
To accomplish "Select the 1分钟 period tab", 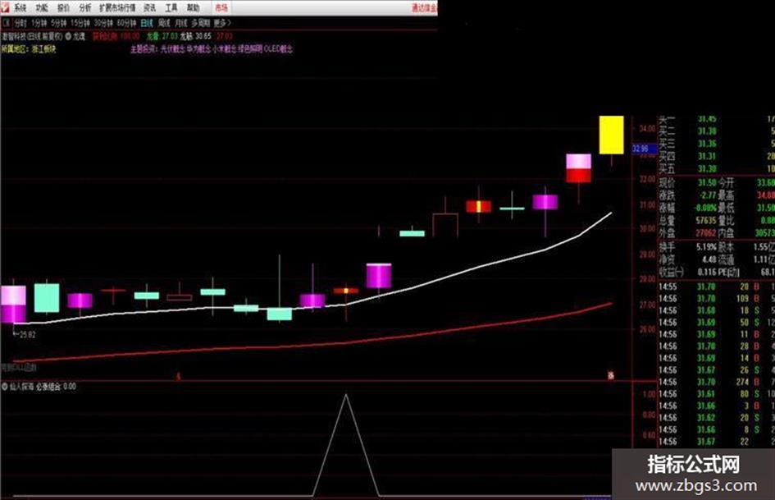I will point(39,23).
